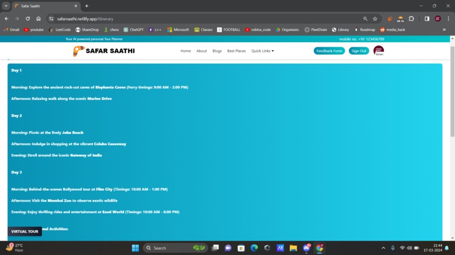Open the Eshan user profile avatar
Viewport: 455px width, 255px height.
(378, 51)
